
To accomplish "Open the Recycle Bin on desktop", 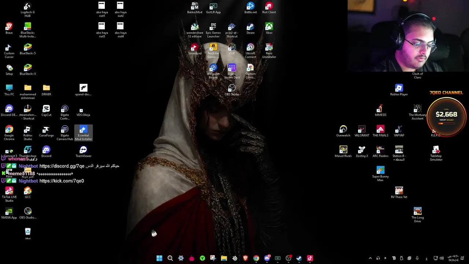I will (x=27, y=234).
